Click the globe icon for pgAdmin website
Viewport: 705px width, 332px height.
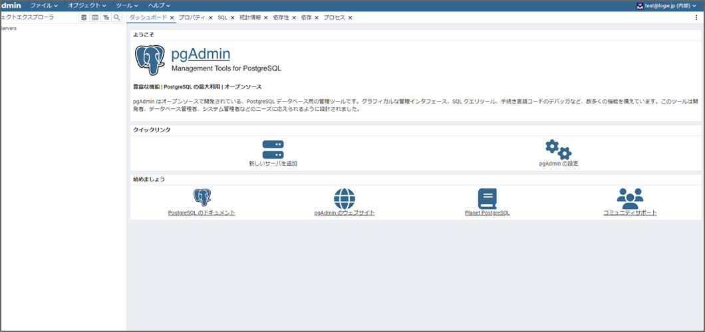(x=345, y=198)
